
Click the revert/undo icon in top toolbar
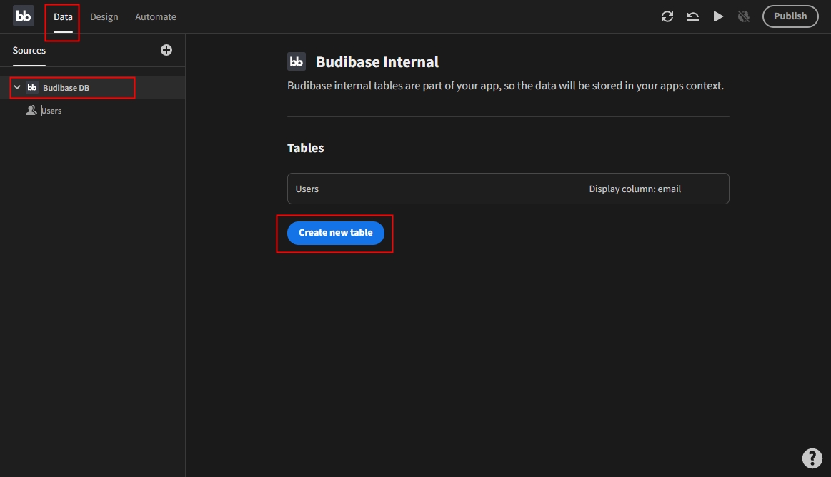692,16
